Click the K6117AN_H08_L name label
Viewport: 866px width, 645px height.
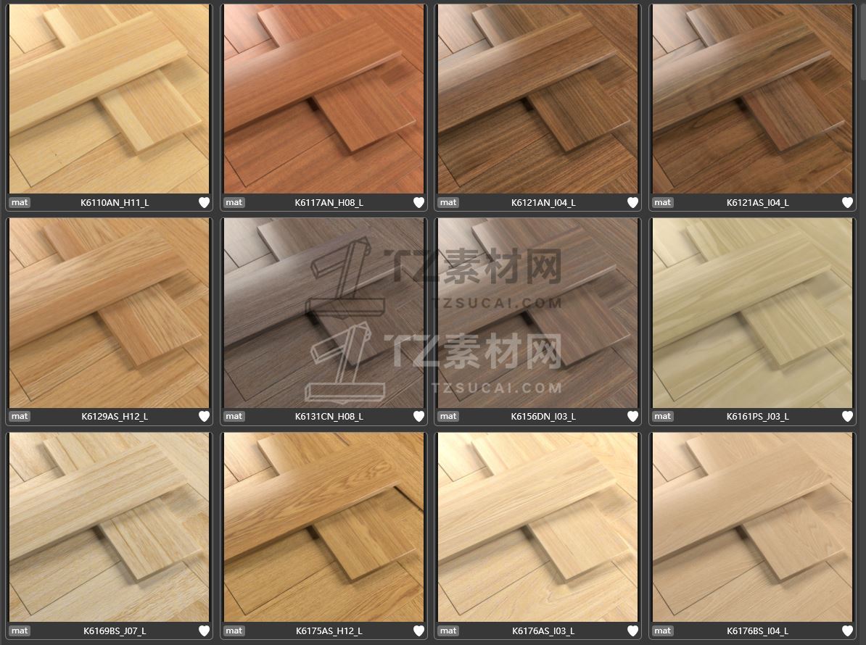(x=329, y=202)
